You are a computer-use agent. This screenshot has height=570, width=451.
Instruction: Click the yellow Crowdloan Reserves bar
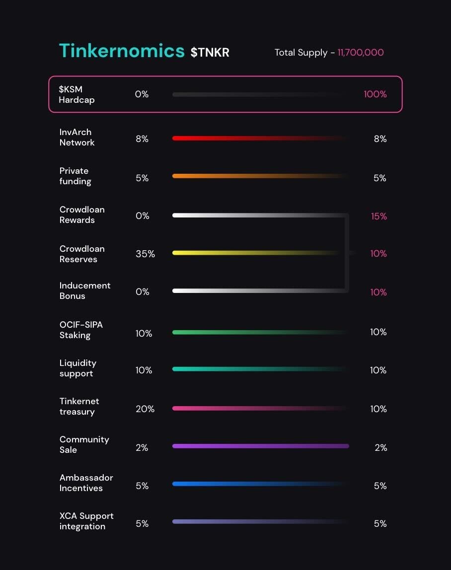coord(260,253)
